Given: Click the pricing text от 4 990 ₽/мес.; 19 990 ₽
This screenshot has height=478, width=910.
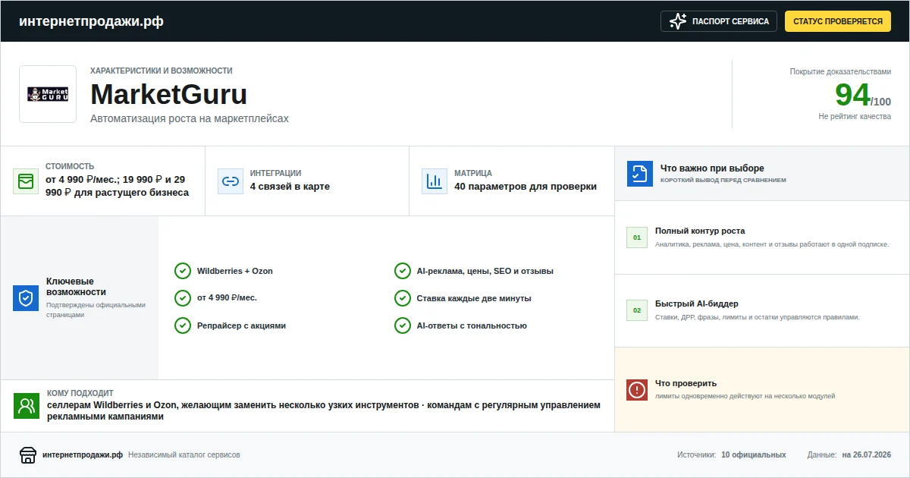Looking at the screenshot, I should (115, 186).
